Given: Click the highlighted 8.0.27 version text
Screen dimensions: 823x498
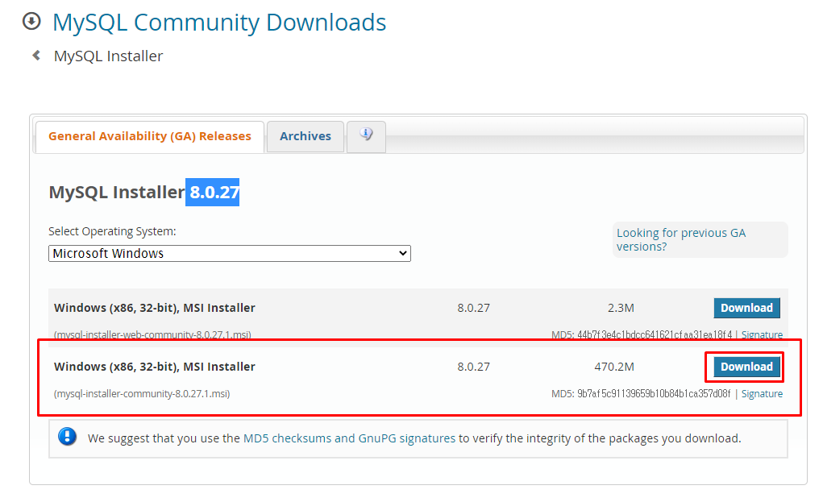Looking at the screenshot, I should (x=214, y=192).
